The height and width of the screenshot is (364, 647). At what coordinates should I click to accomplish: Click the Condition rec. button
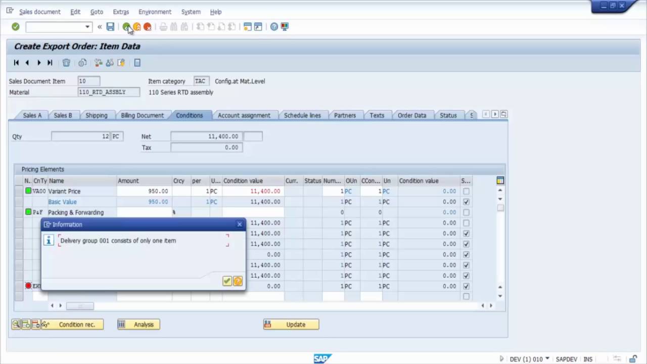72,325
